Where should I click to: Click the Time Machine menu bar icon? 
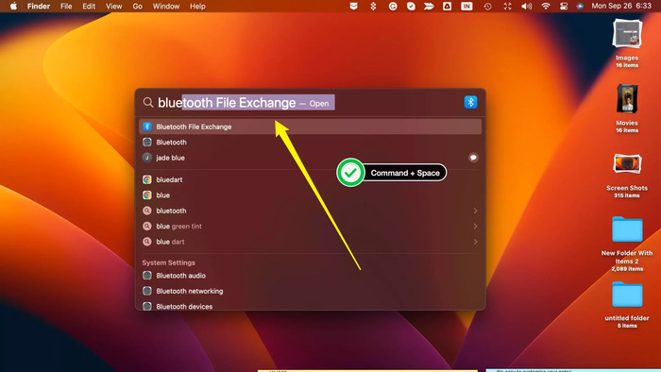pos(487,7)
